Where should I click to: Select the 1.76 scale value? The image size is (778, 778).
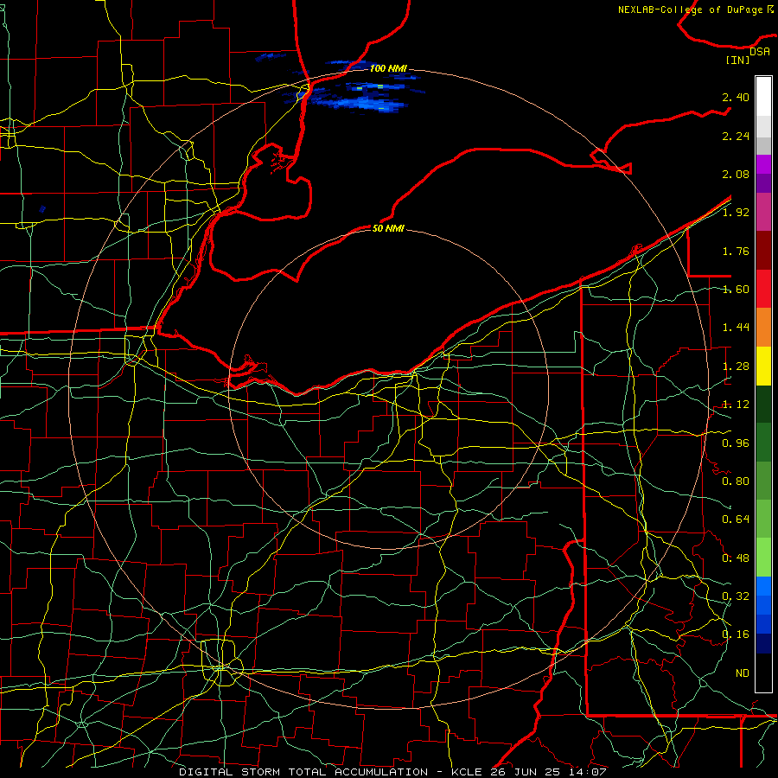[736, 251]
